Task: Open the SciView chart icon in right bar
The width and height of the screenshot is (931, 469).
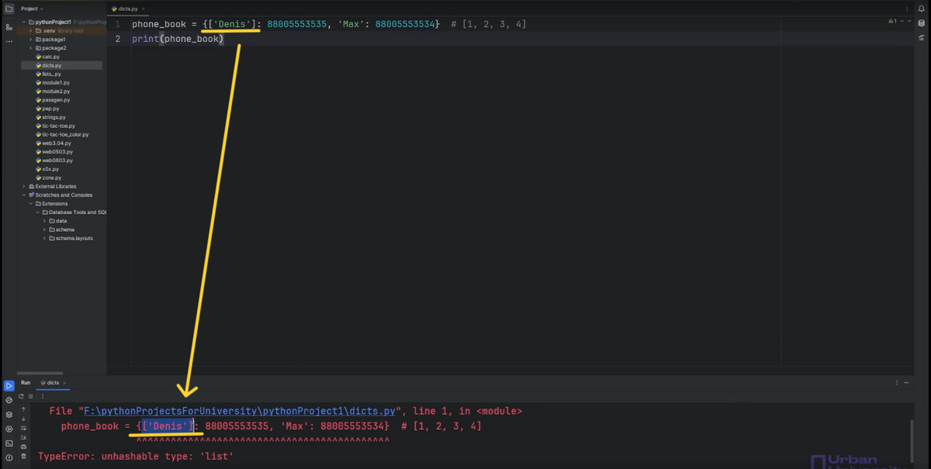Action: pyautogui.click(x=922, y=38)
